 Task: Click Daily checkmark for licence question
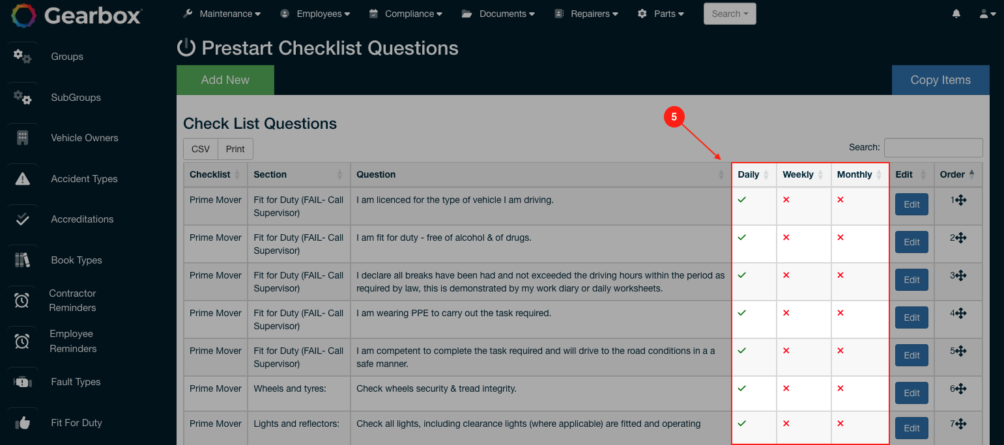pyautogui.click(x=741, y=200)
